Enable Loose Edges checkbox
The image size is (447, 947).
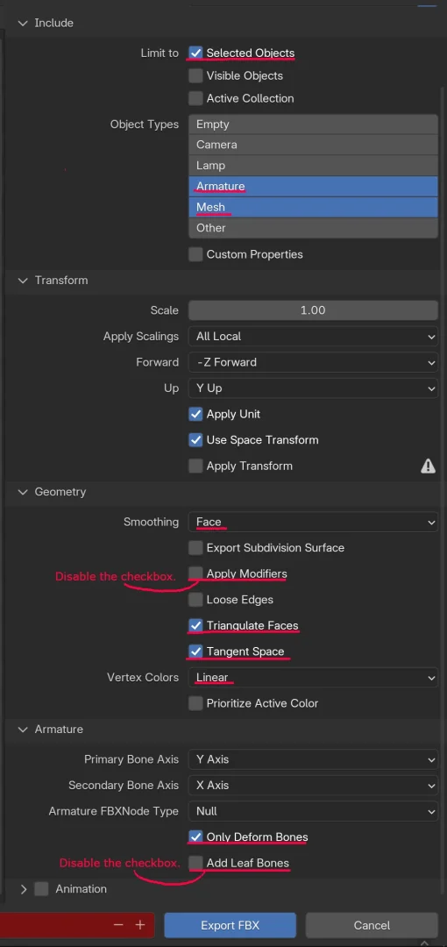(x=195, y=600)
